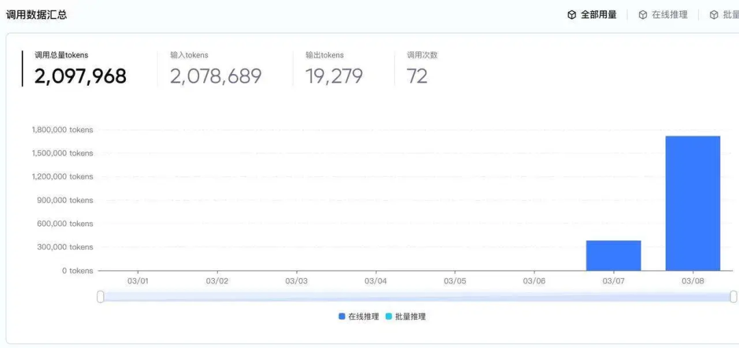
Task: Click the 600,000 tokens axis label
Action: (x=65, y=223)
